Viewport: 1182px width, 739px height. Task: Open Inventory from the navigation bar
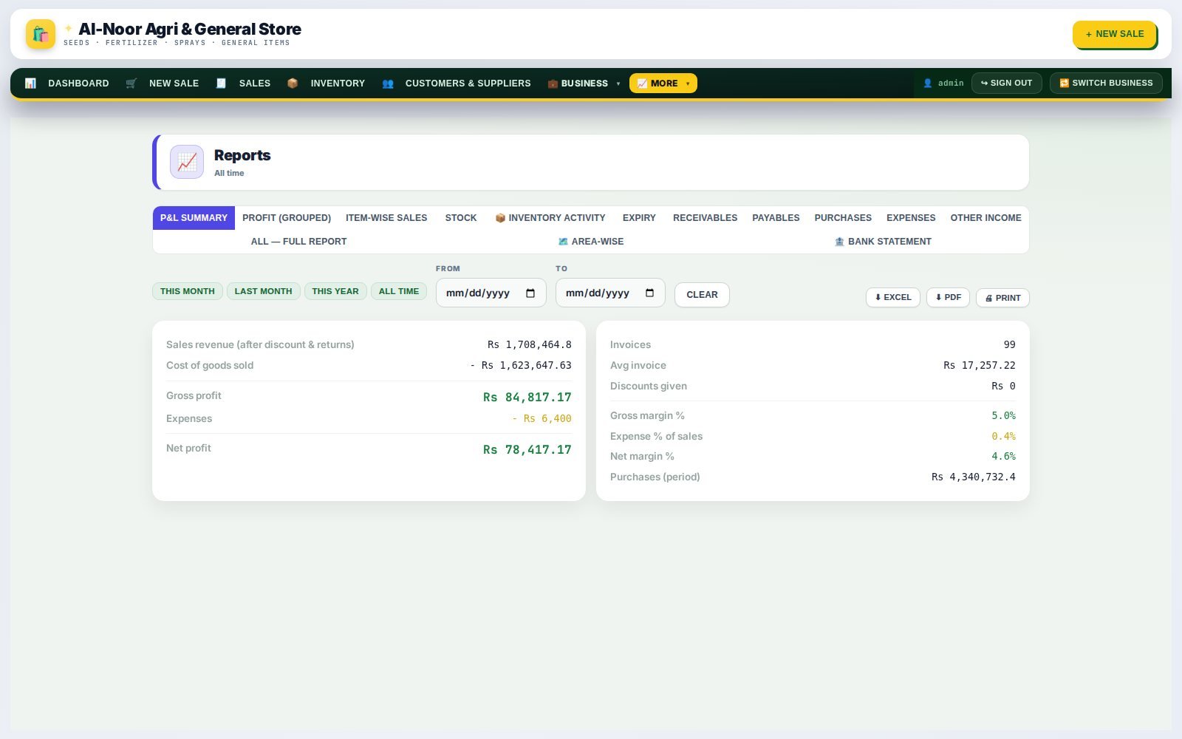(326, 84)
